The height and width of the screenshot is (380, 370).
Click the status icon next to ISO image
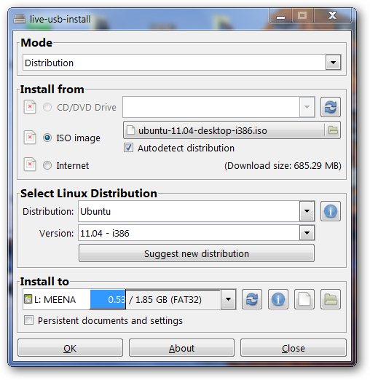[30, 138]
